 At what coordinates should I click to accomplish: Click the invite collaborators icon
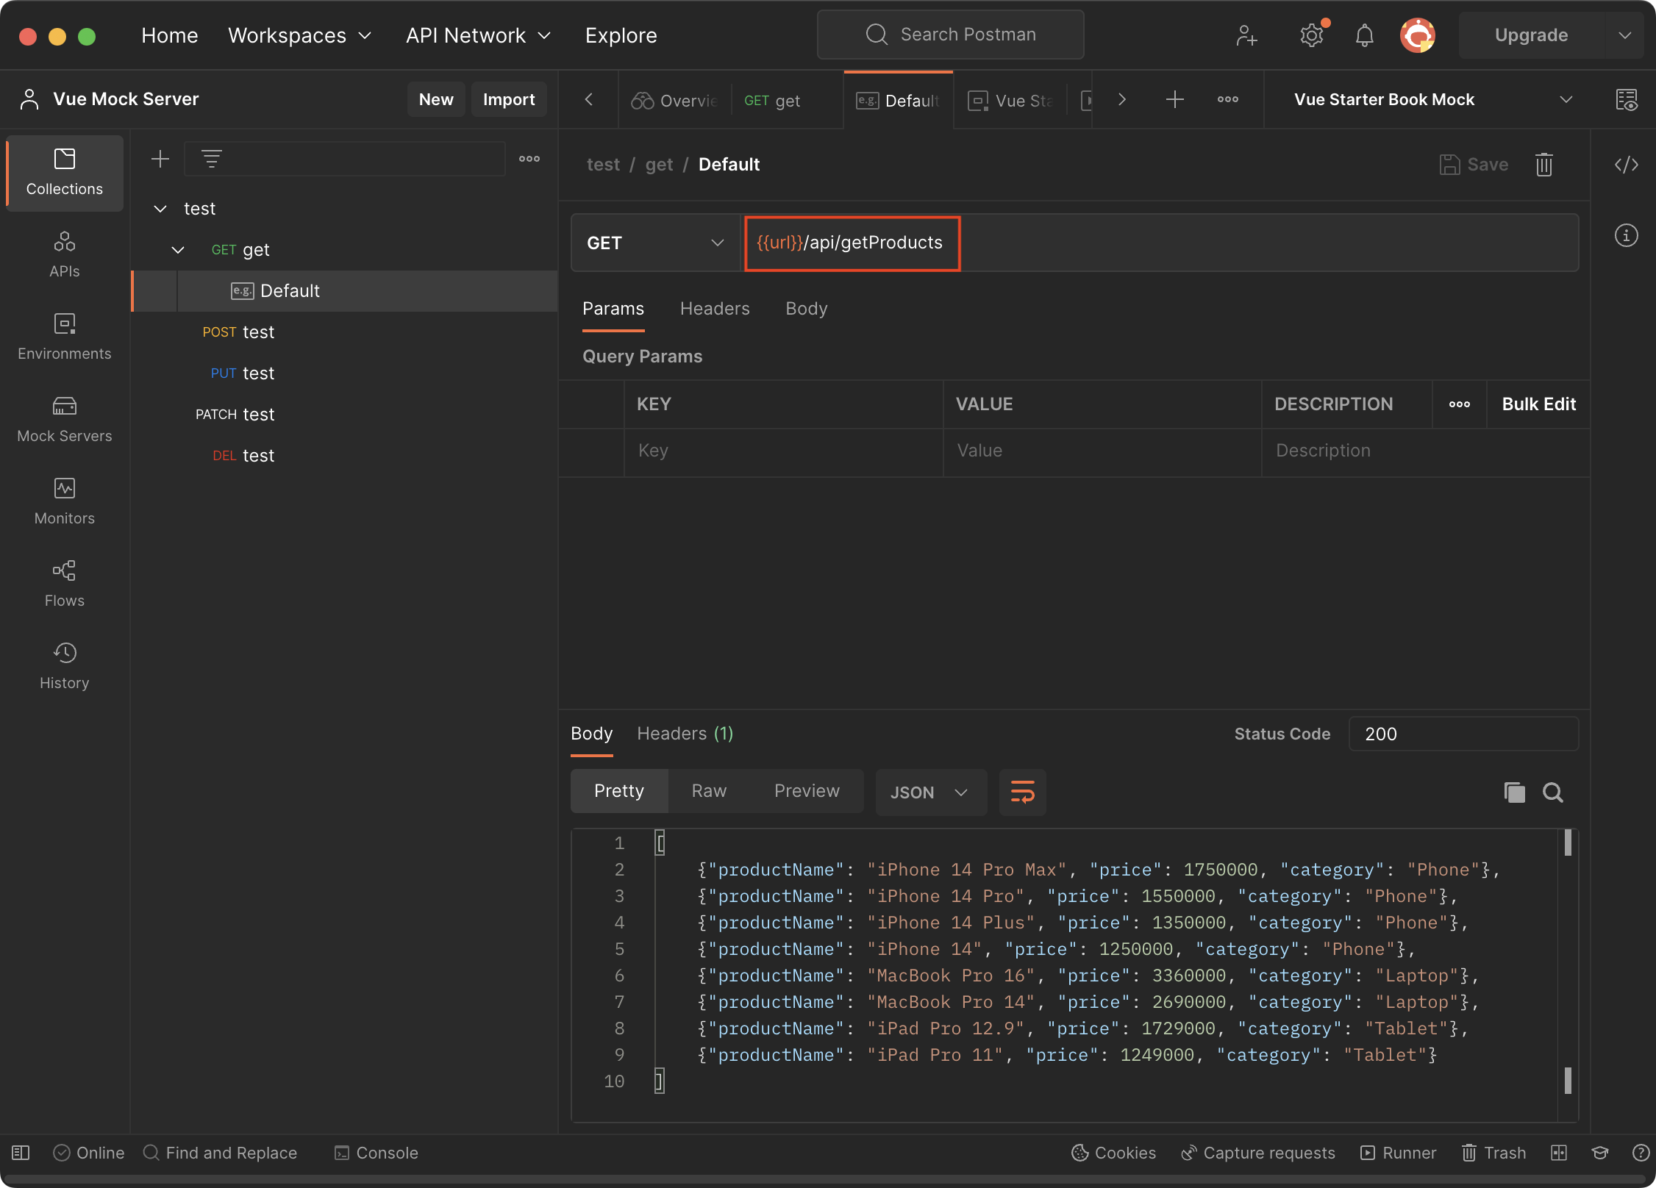[x=1246, y=35]
